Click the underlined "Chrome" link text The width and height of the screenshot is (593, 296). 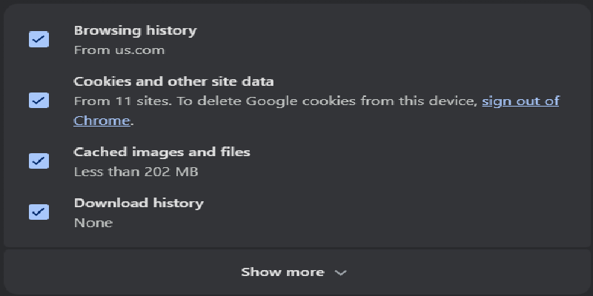coord(102,120)
